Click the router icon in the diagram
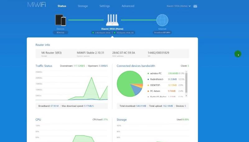Viewport: 249px width, 142px height. click(112, 20)
